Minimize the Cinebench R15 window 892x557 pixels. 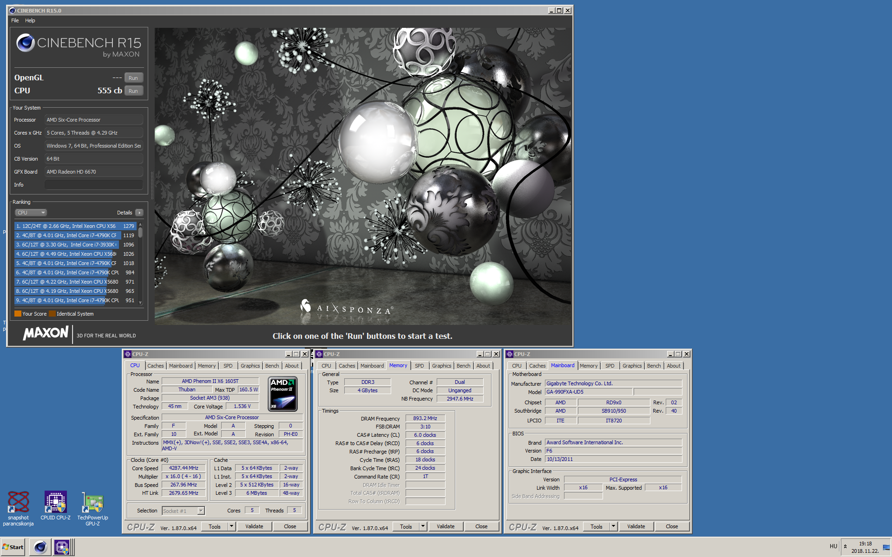(x=551, y=10)
